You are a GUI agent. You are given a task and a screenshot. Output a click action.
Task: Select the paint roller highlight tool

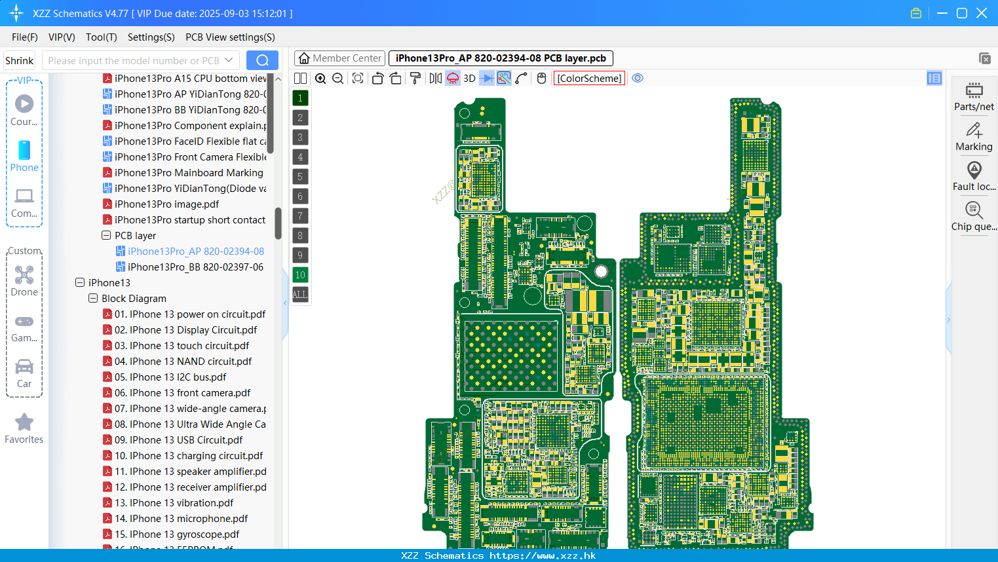[415, 78]
